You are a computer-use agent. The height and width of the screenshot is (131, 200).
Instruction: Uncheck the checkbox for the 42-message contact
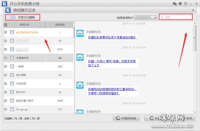(x=5, y=41)
